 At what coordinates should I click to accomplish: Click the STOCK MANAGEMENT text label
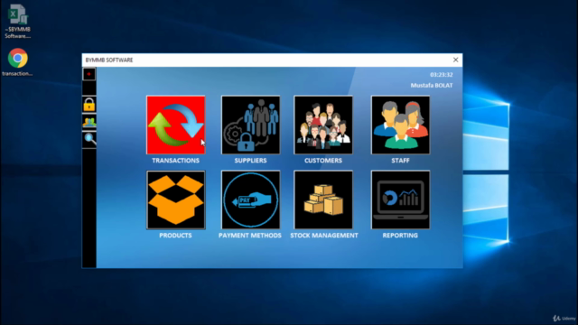point(324,236)
